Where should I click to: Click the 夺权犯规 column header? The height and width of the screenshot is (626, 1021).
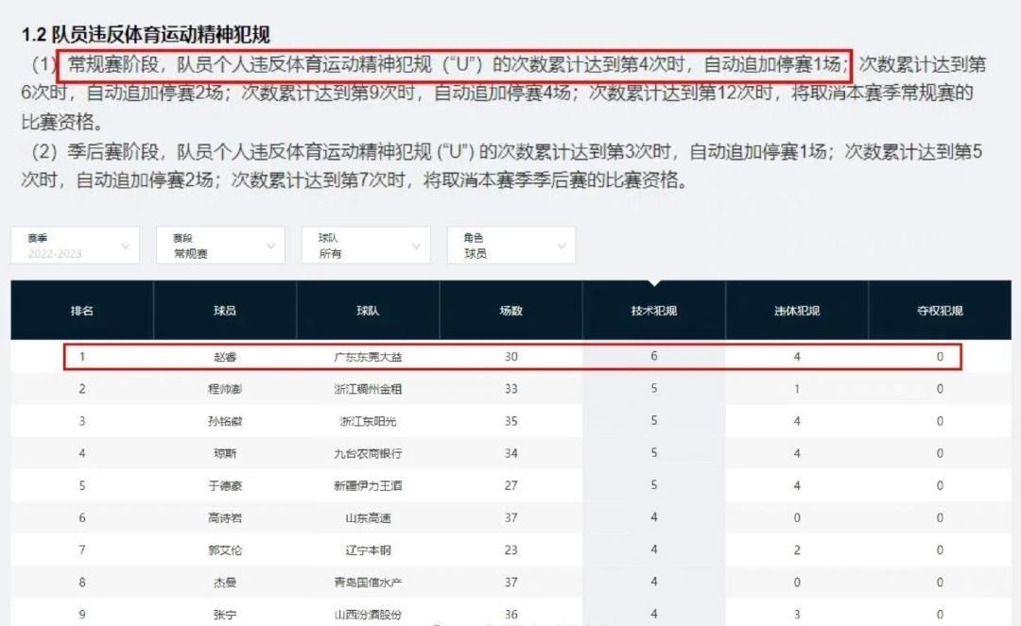939,311
